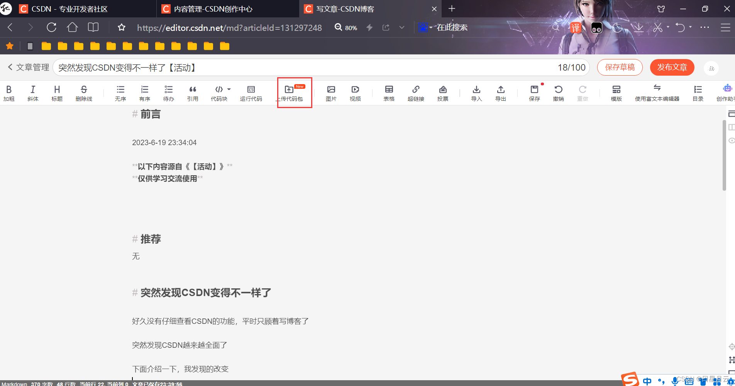Switch to rich text editor (使用富文本编辑器)
This screenshot has height=386, width=735.
657,93
